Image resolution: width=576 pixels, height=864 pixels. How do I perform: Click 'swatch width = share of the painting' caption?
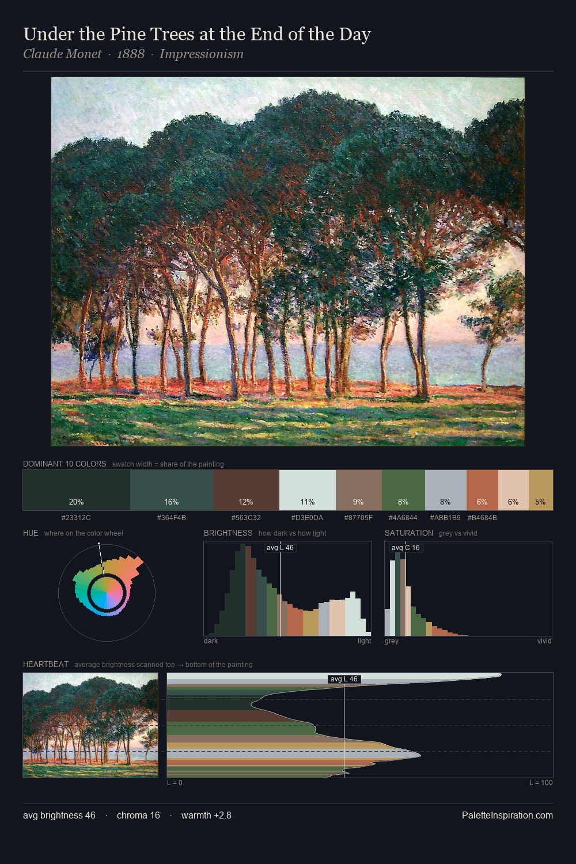click(168, 464)
